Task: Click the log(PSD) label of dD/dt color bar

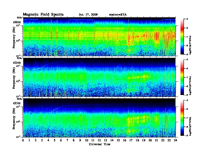Action: click(x=191, y=85)
